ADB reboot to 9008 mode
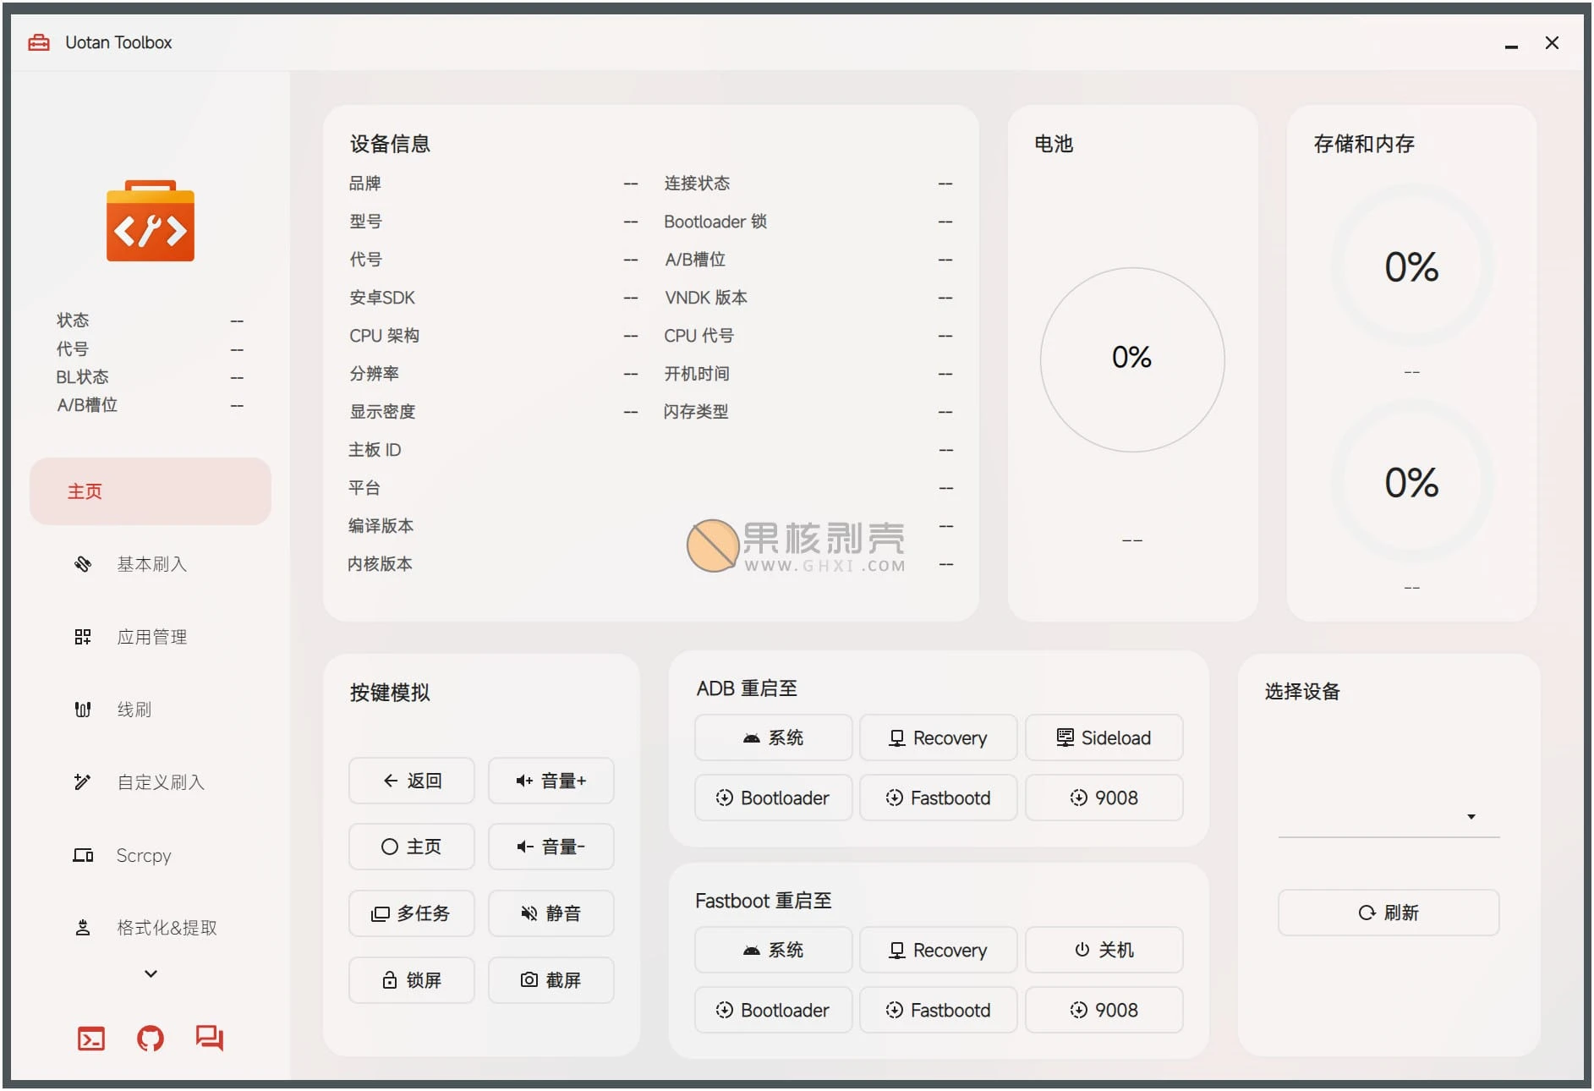 (x=1104, y=798)
